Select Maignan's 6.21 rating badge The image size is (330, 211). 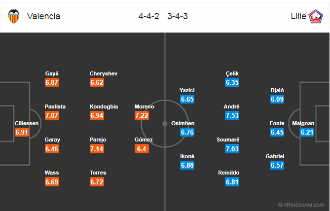307,132
